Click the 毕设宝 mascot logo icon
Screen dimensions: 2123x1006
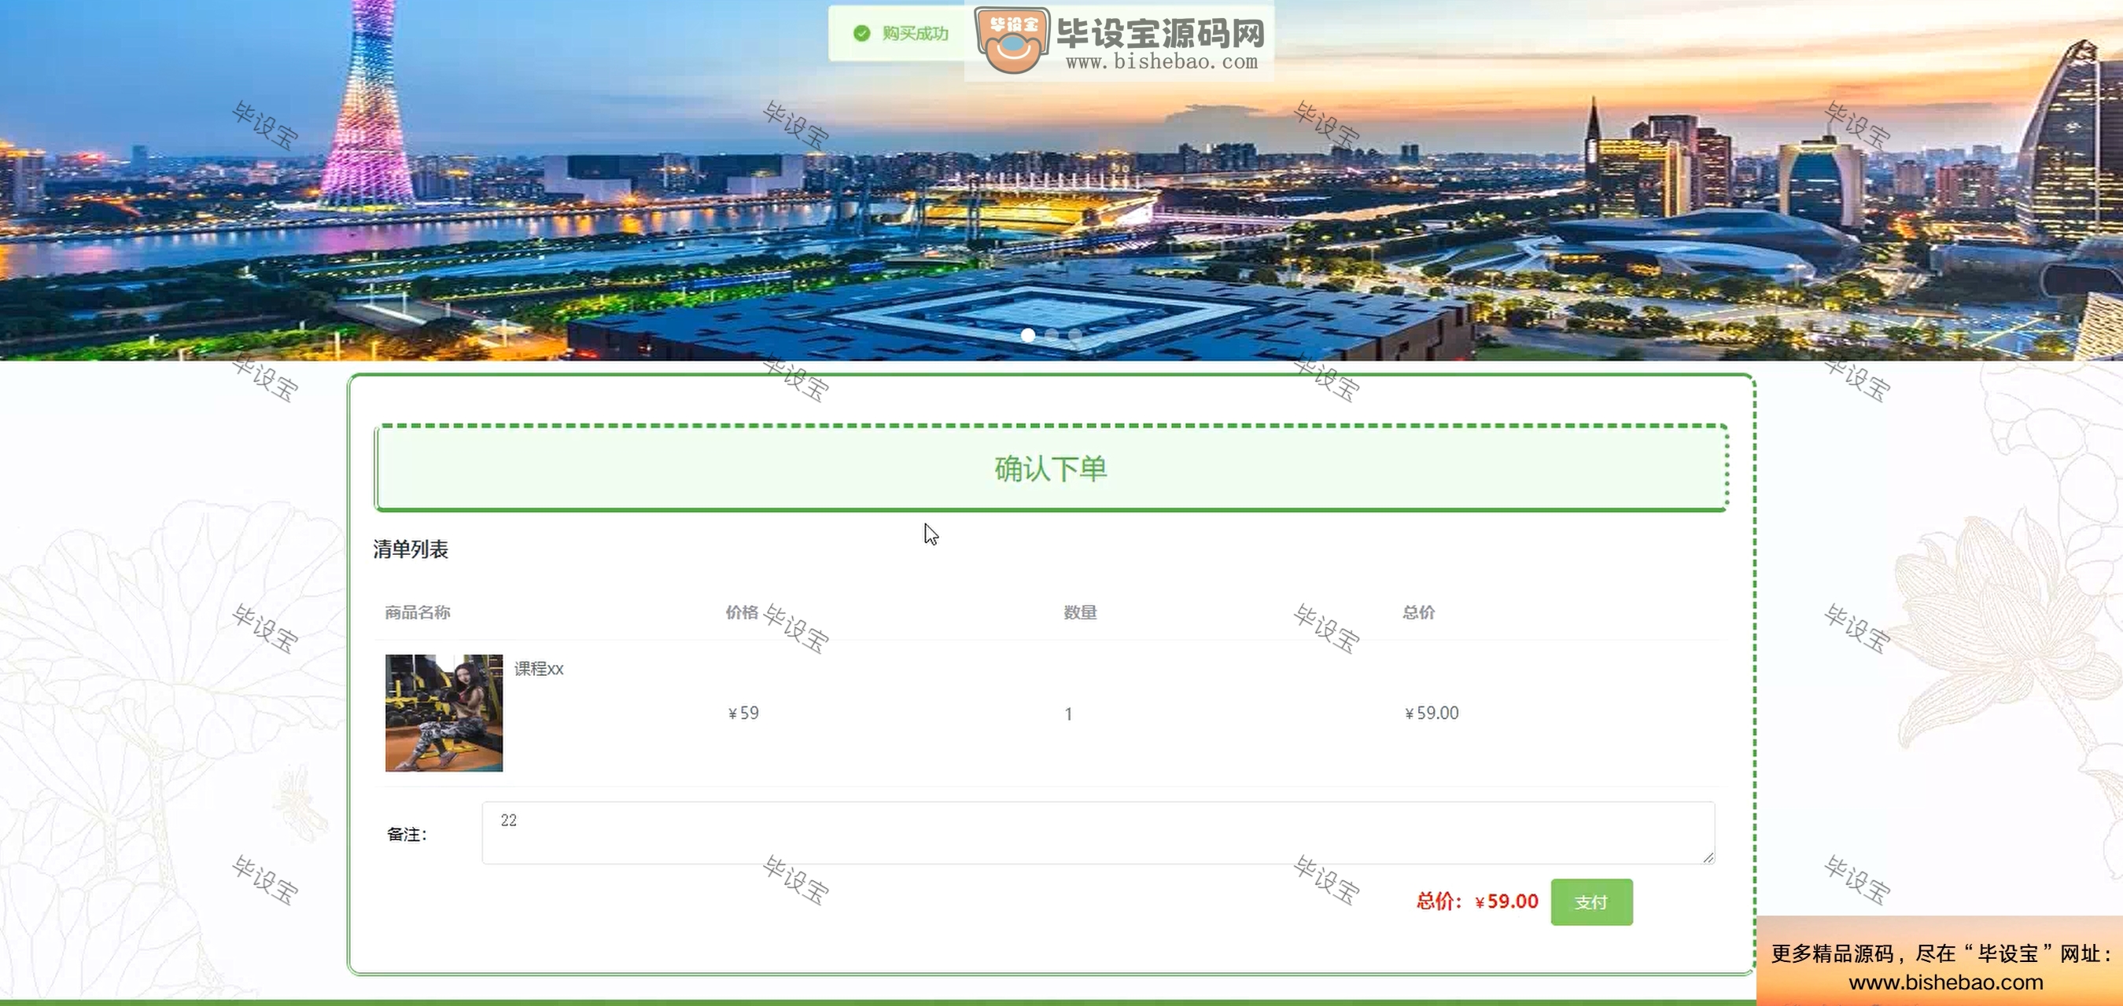(x=1012, y=40)
